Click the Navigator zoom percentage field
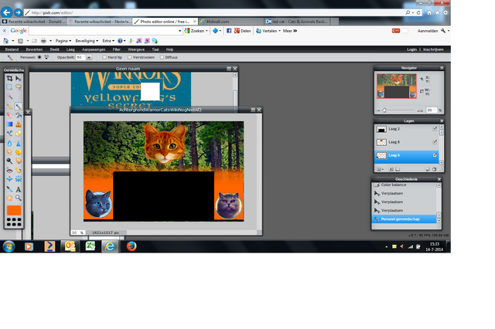This screenshot has height=329, width=495. point(432,110)
